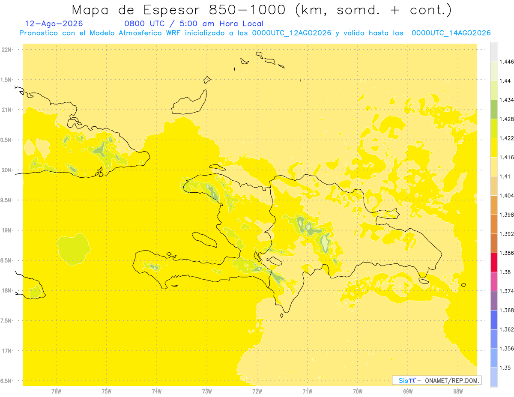Click the time label '0800 UTC / 5:00 am Hora Local'

(x=194, y=24)
